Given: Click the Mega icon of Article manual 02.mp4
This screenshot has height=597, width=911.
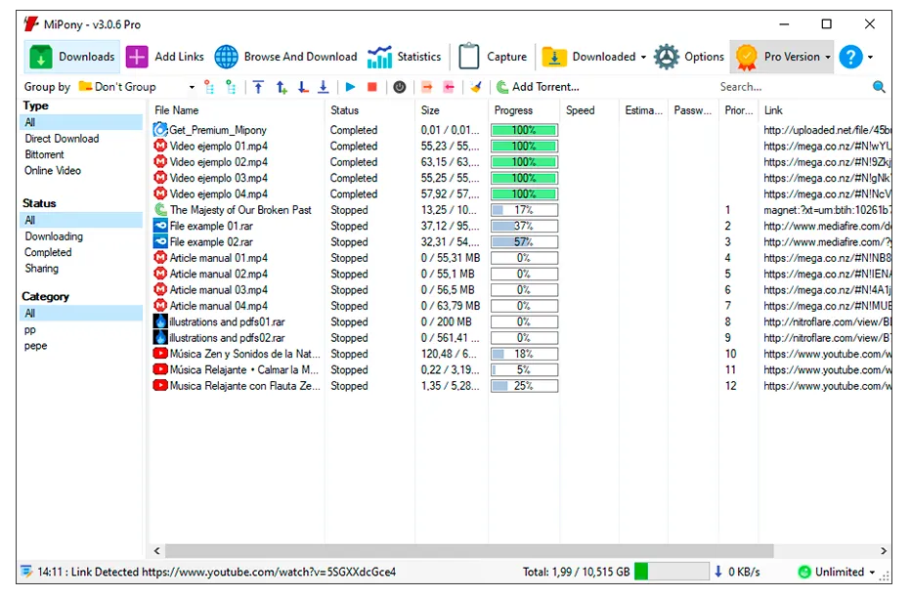Looking at the screenshot, I should pos(160,274).
